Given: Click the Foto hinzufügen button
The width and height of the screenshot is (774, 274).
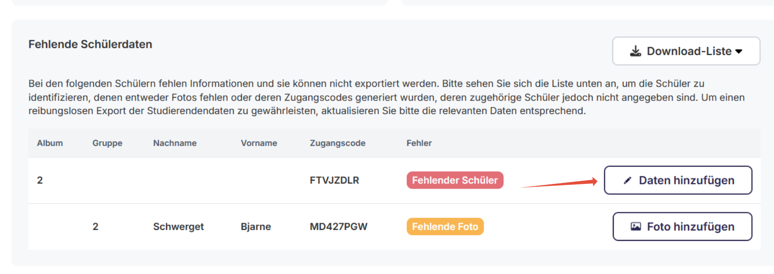Looking at the screenshot, I should coord(682,226).
